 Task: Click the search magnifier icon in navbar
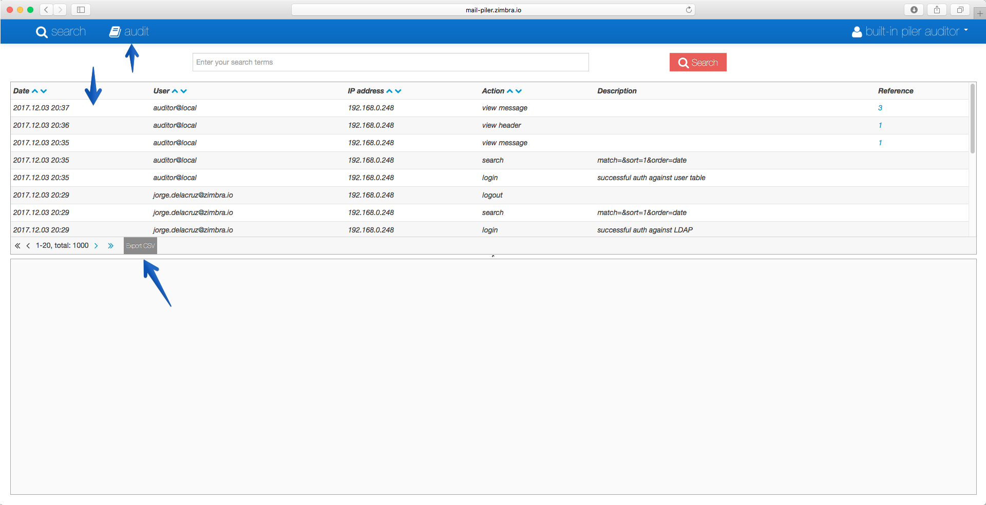(42, 32)
